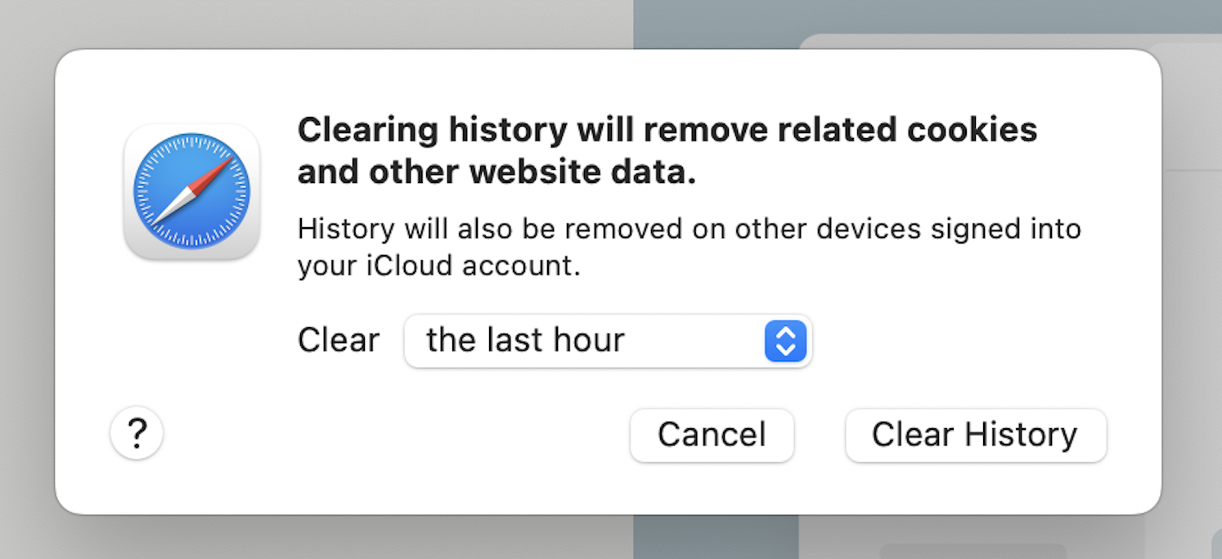This screenshot has width=1222, height=559.
Task: Expand the "the last hour" time range dropdown
Action: 607,341
